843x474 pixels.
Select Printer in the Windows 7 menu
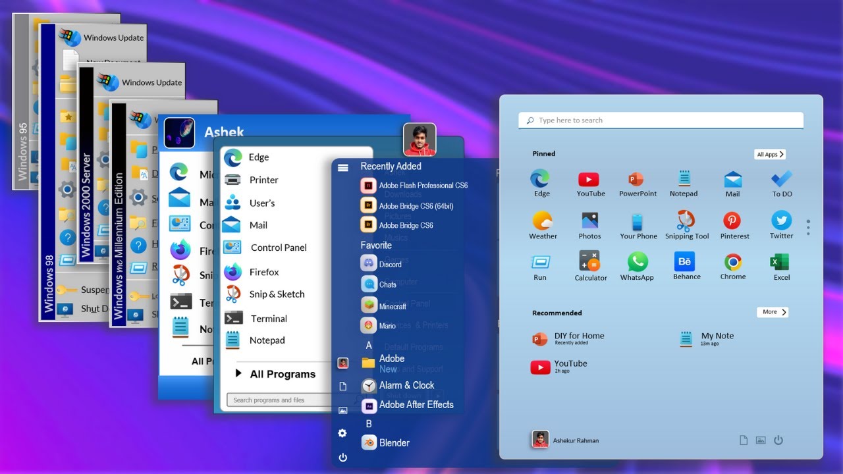tap(251, 180)
